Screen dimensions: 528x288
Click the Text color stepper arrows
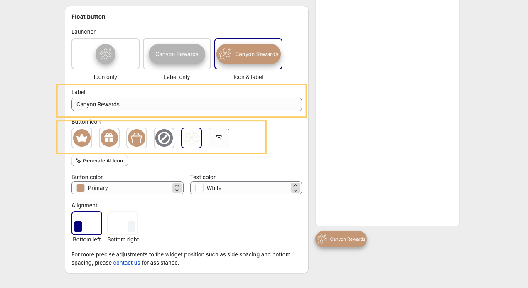tap(295, 188)
